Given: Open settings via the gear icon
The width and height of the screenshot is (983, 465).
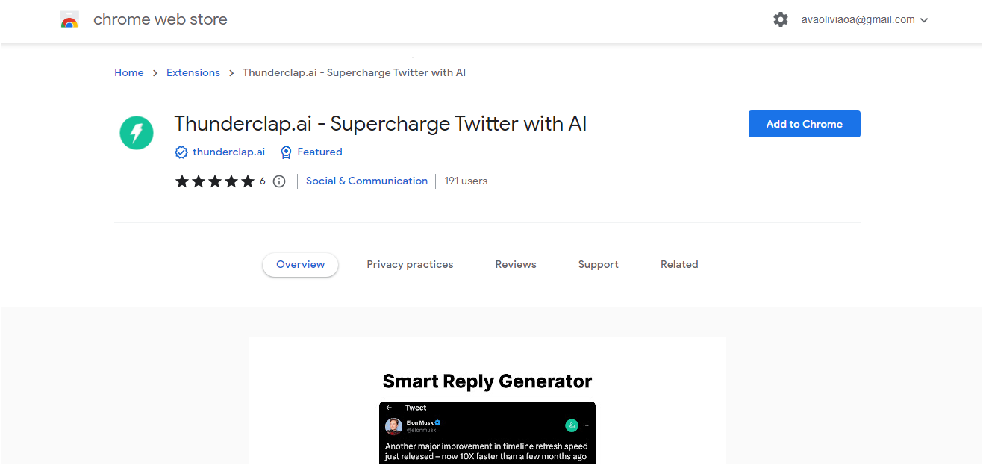Looking at the screenshot, I should point(781,20).
